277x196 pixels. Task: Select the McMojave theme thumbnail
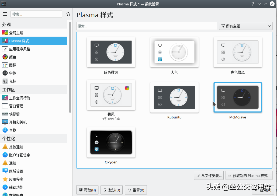point(238,97)
